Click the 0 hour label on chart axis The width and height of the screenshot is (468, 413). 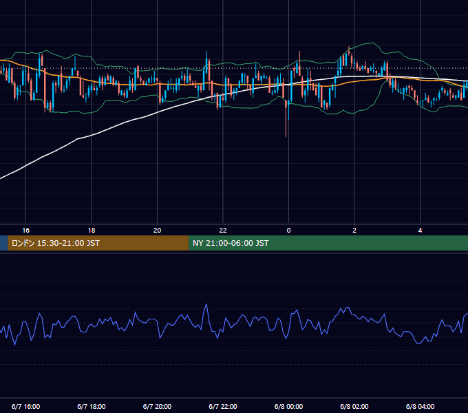point(288,231)
